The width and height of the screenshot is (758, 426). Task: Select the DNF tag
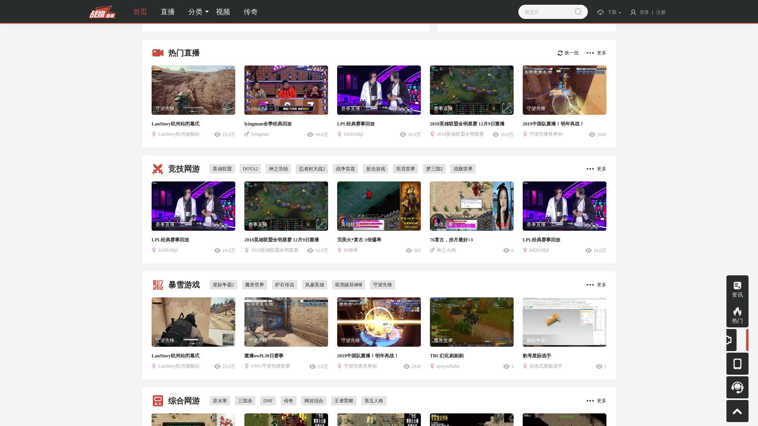268,401
